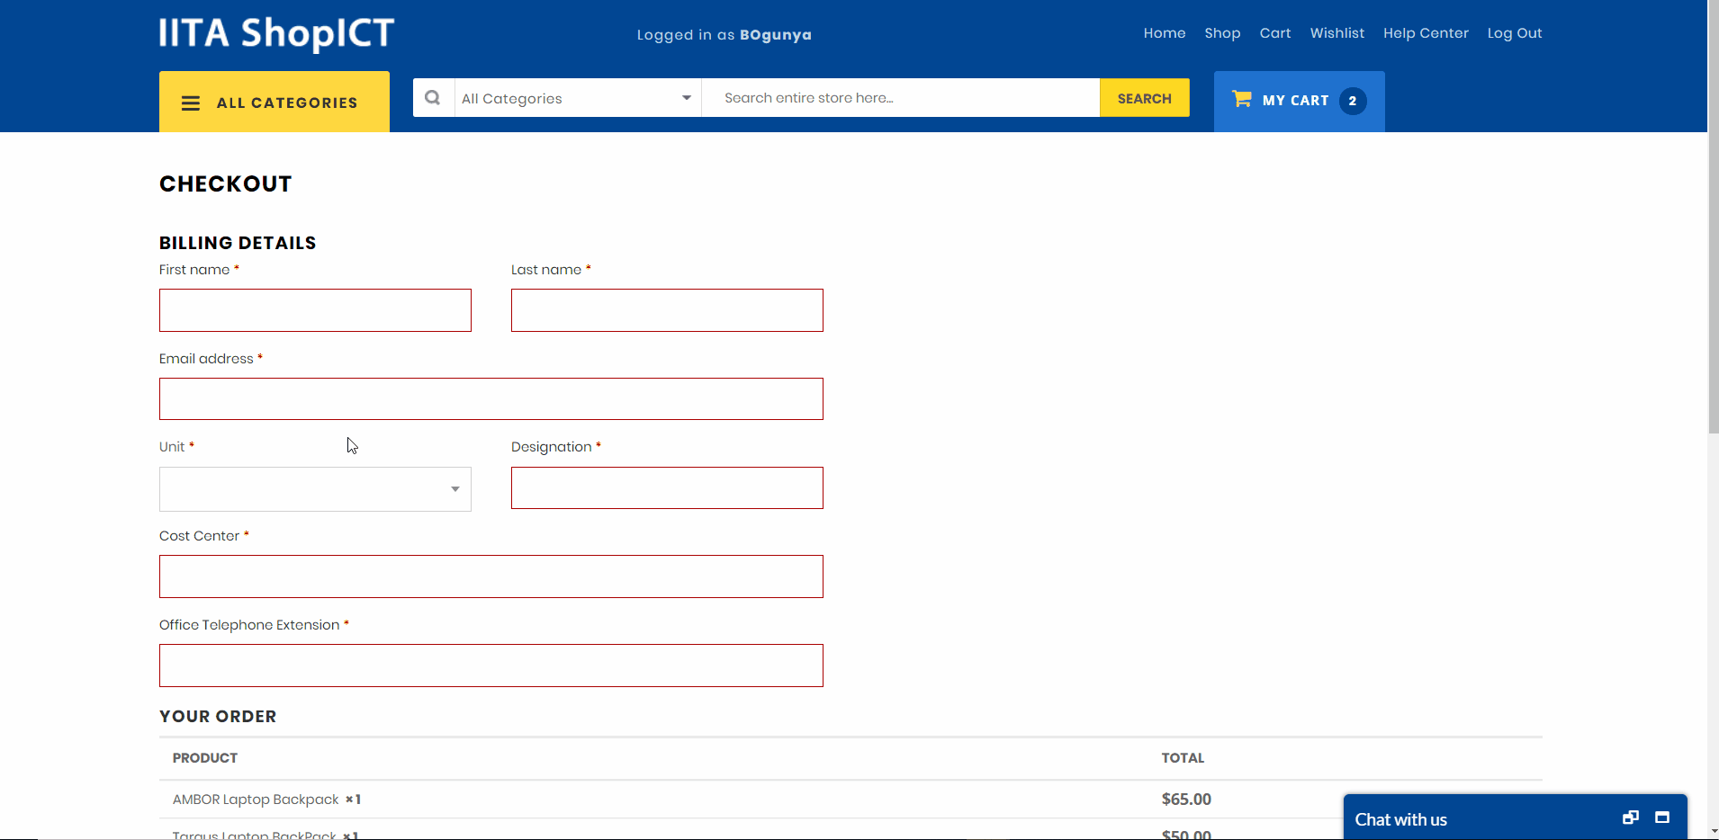Focus the store search field
The height and width of the screenshot is (840, 1719).
tap(900, 98)
